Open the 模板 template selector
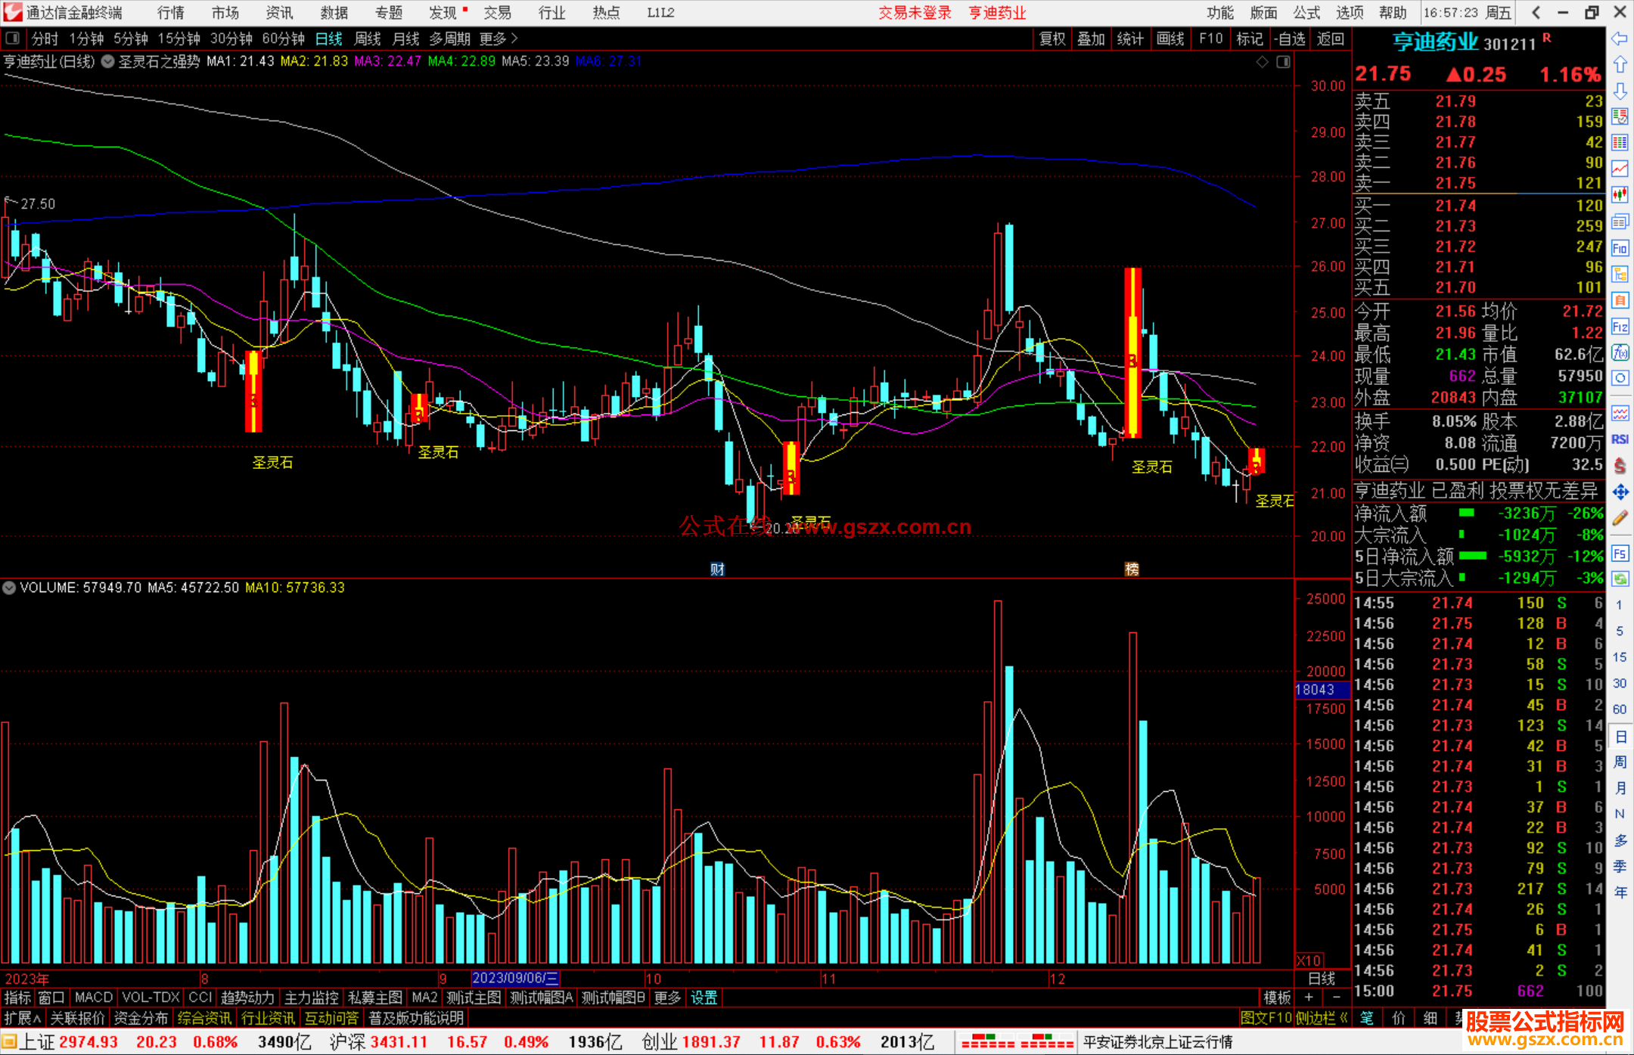This screenshot has width=1634, height=1055. pos(1278,998)
